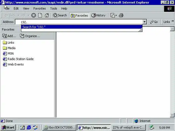Expand the Links toolbar chevron
The width and height of the screenshot is (175, 131).
(173, 21)
